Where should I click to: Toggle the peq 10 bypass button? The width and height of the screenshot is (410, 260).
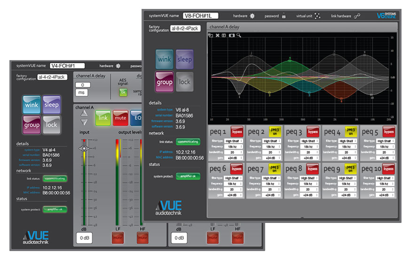click(x=388, y=169)
